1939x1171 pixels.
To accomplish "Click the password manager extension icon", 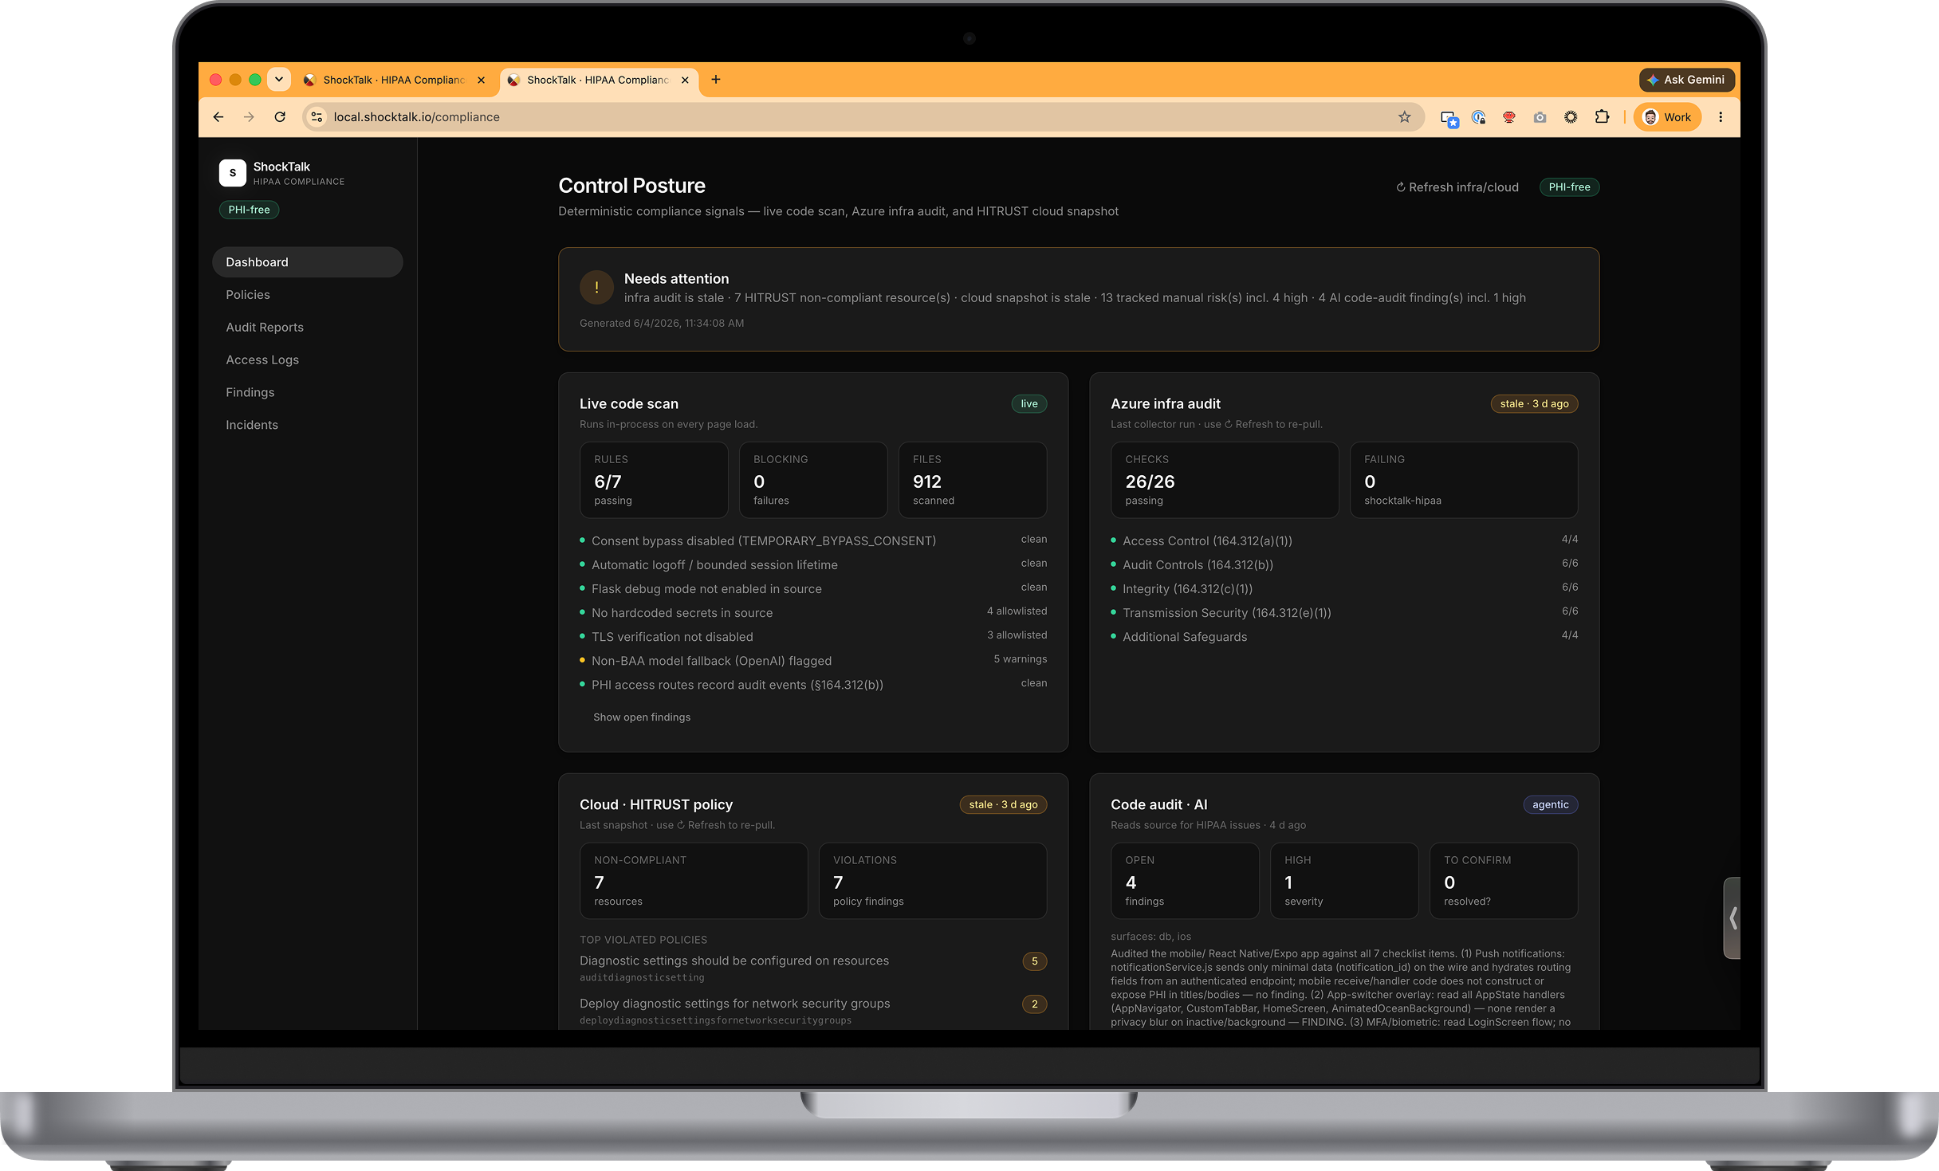I will click(1478, 117).
